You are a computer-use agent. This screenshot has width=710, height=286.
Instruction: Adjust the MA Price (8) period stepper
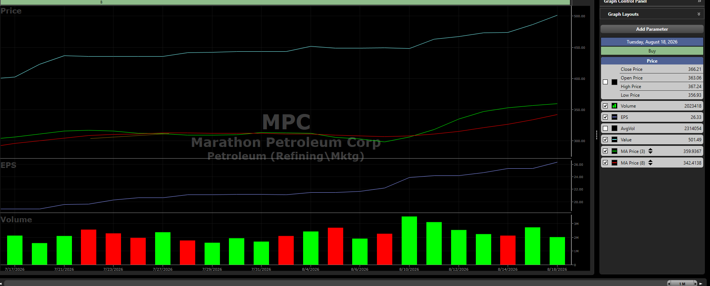pyautogui.click(x=650, y=163)
